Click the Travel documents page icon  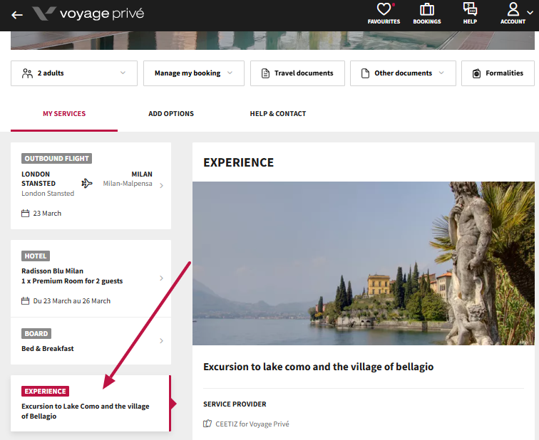265,73
